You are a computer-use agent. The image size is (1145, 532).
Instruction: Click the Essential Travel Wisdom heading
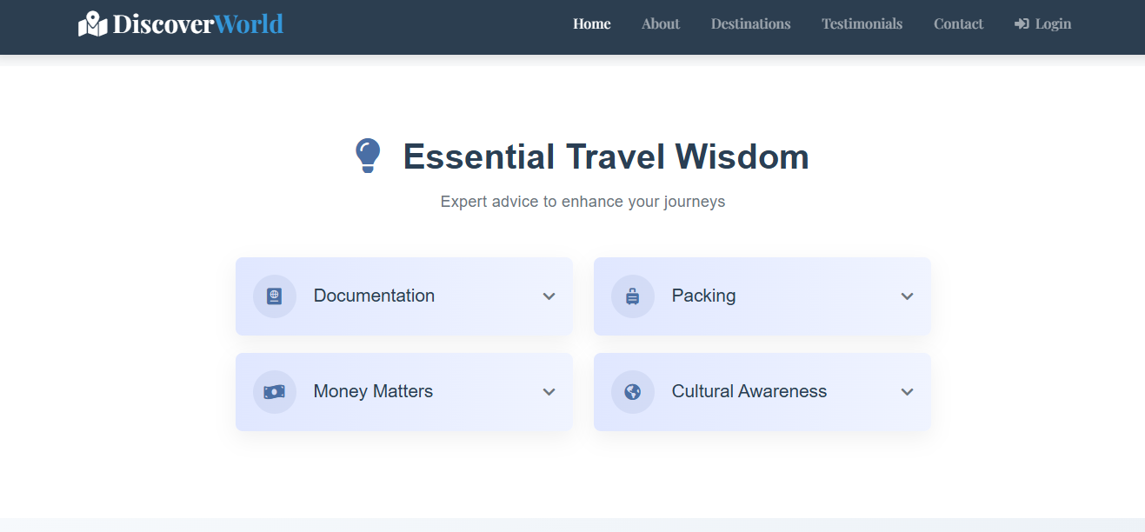tap(606, 156)
